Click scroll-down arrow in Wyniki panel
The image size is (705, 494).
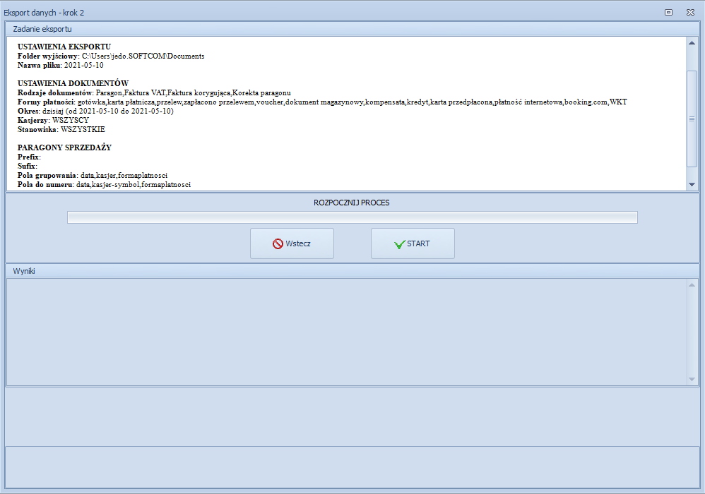point(692,379)
